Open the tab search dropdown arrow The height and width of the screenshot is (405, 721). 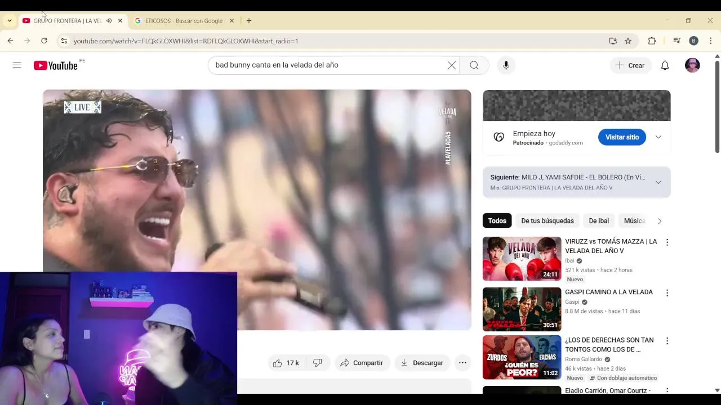click(10, 21)
